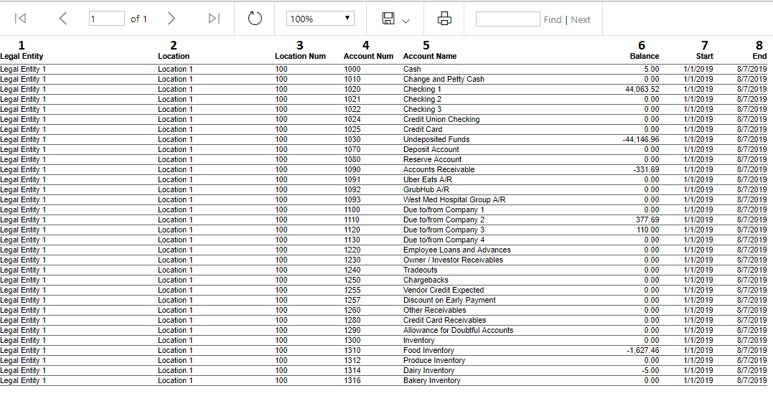Viewport: 773px width, 396px height.
Task: Click Credit Card Receivables cell
Action: 445,320
